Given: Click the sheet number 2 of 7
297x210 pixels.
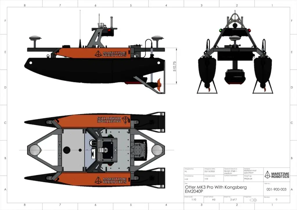Looking at the screenshot, I should (233, 200).
